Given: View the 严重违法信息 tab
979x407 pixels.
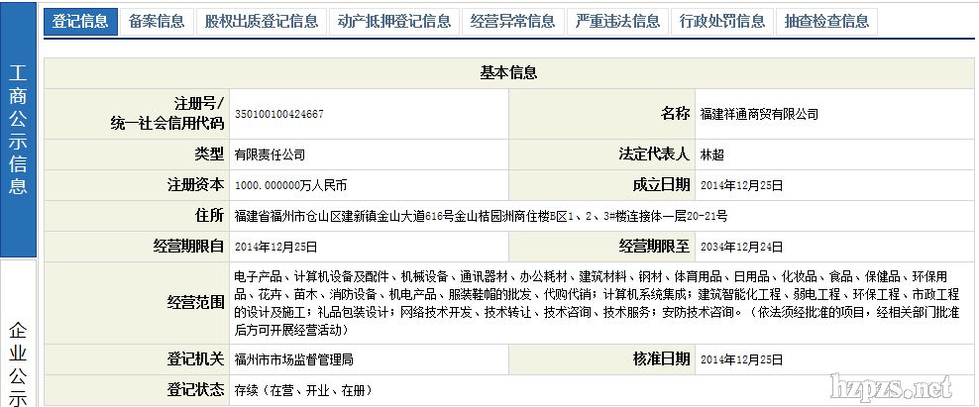Looking at the screenshot, I should click(617, 21).
